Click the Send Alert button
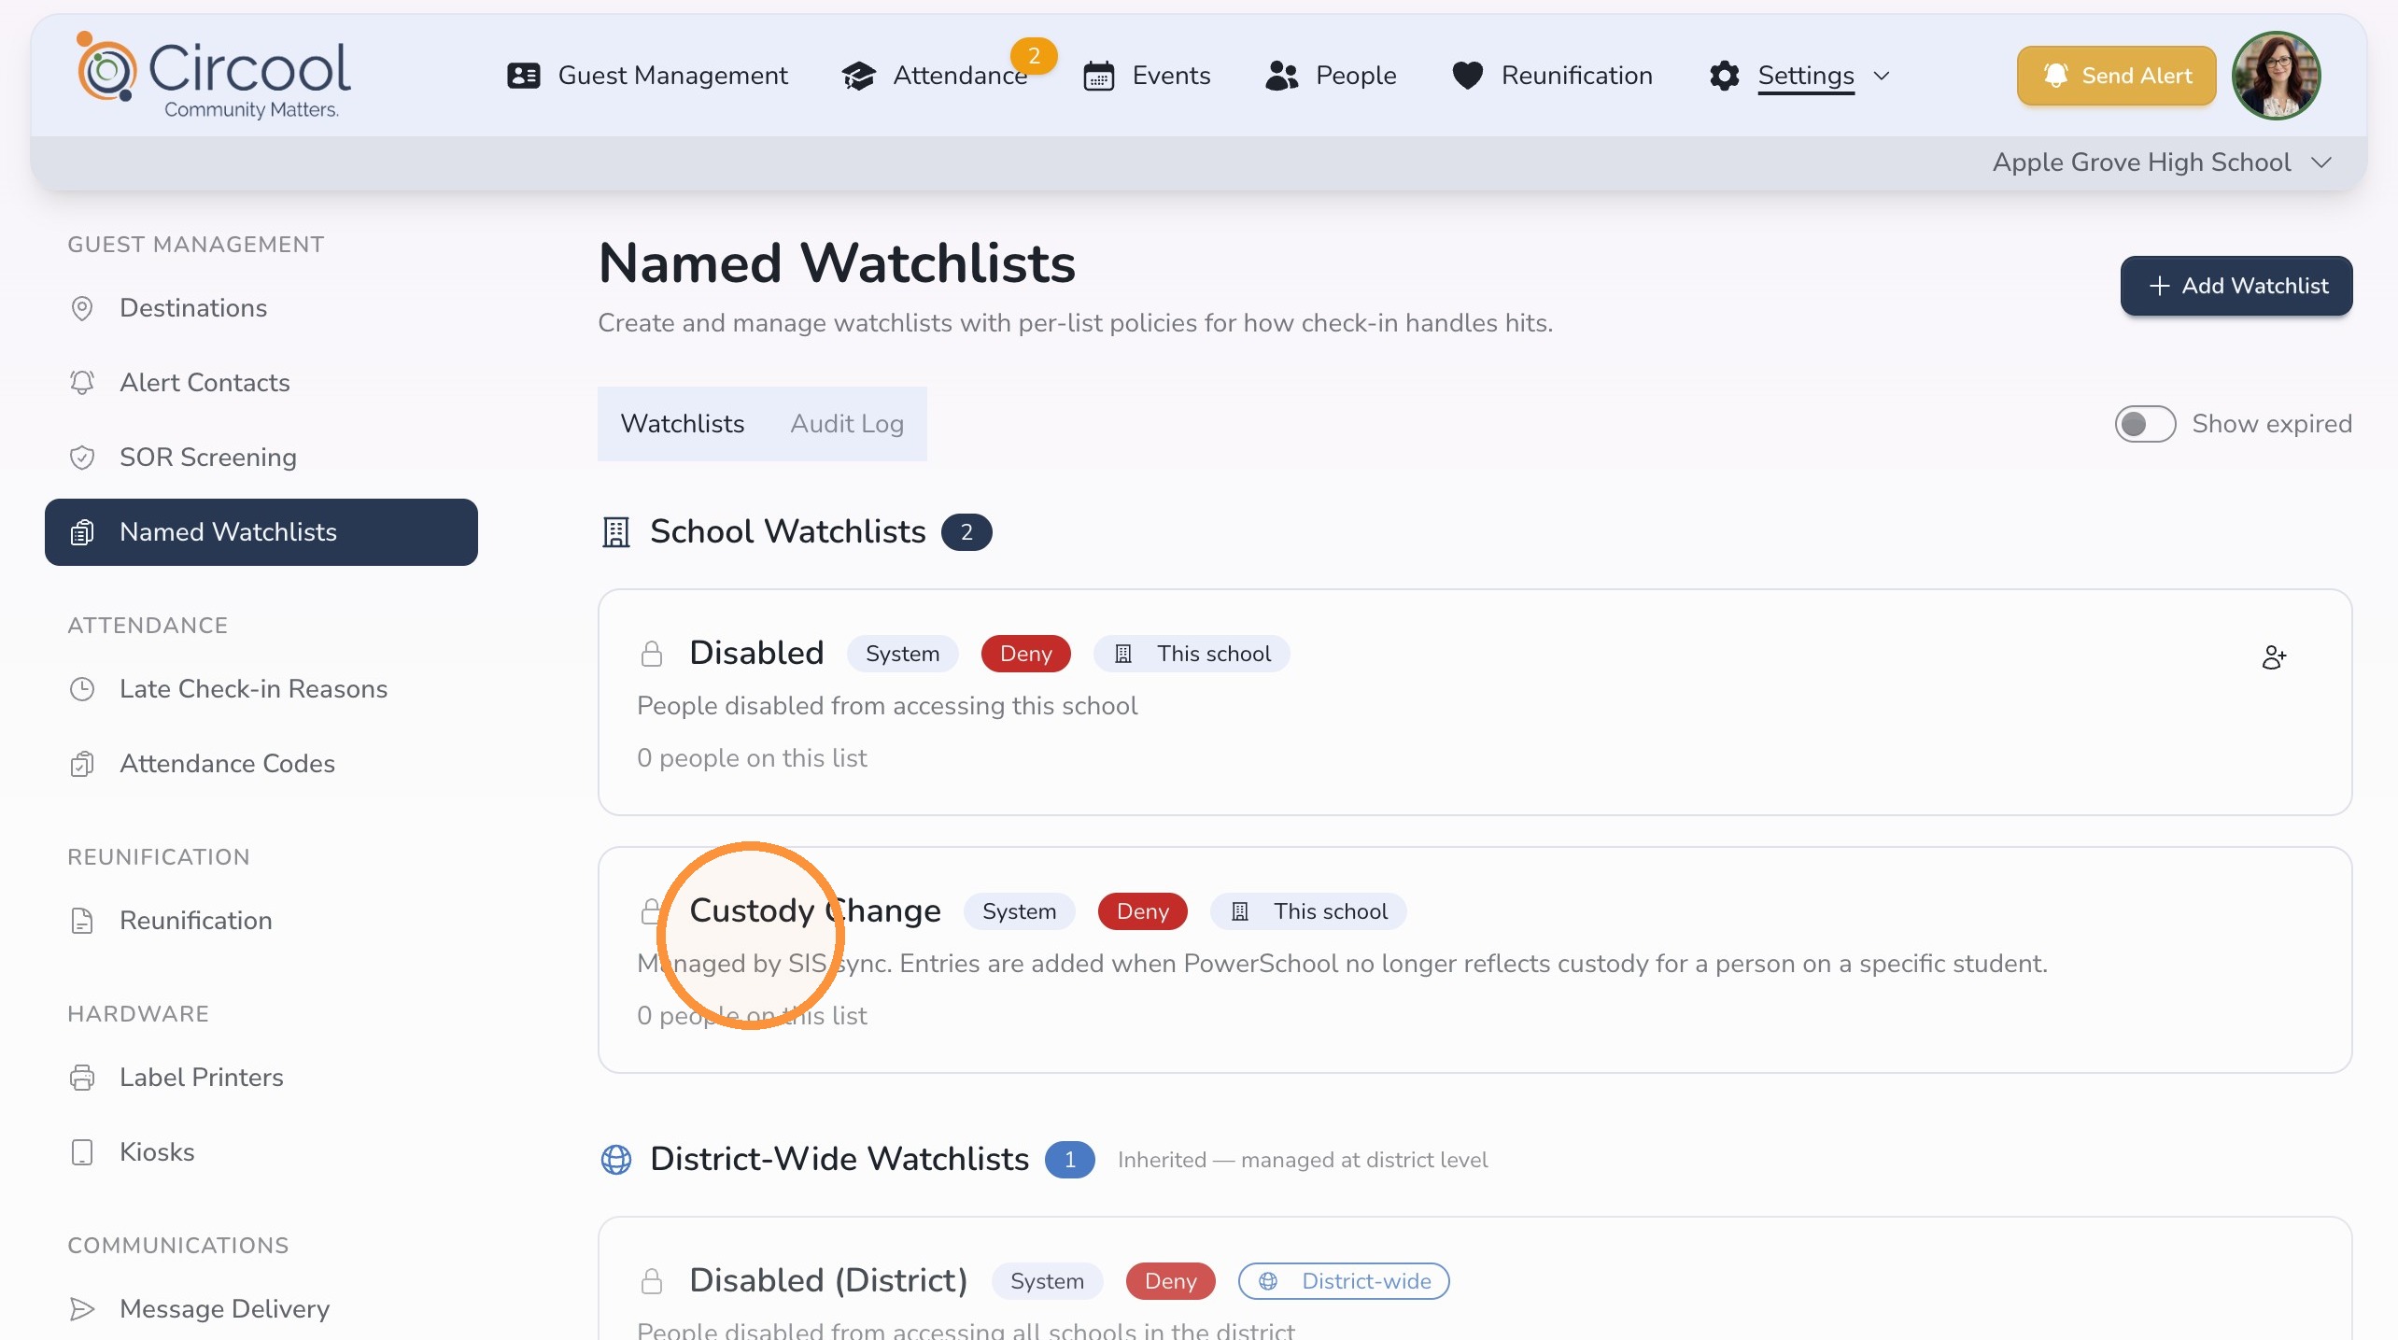Image resolution: width=2398 pixels, height=1340 pixels. 2116,76
